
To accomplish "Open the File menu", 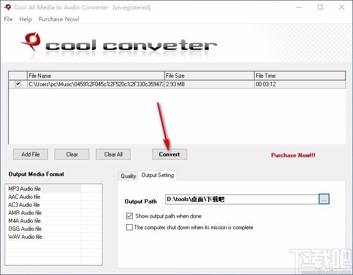I will tap(8, 19).
